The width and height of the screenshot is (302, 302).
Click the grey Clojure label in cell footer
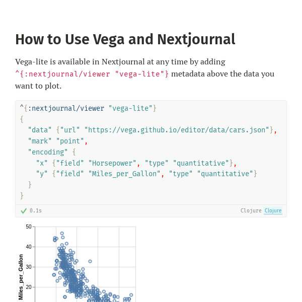click(251, 211)
